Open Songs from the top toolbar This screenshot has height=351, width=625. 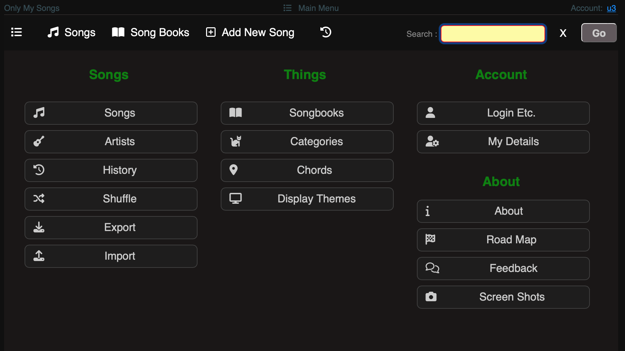71,32
